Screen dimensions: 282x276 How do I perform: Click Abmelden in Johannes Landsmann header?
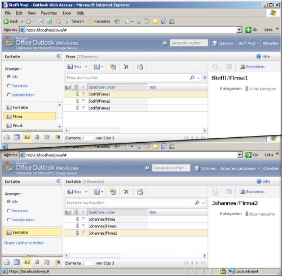271,168
